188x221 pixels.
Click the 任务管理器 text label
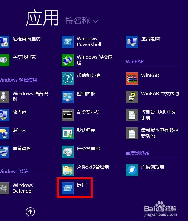[x=88, y=148]
